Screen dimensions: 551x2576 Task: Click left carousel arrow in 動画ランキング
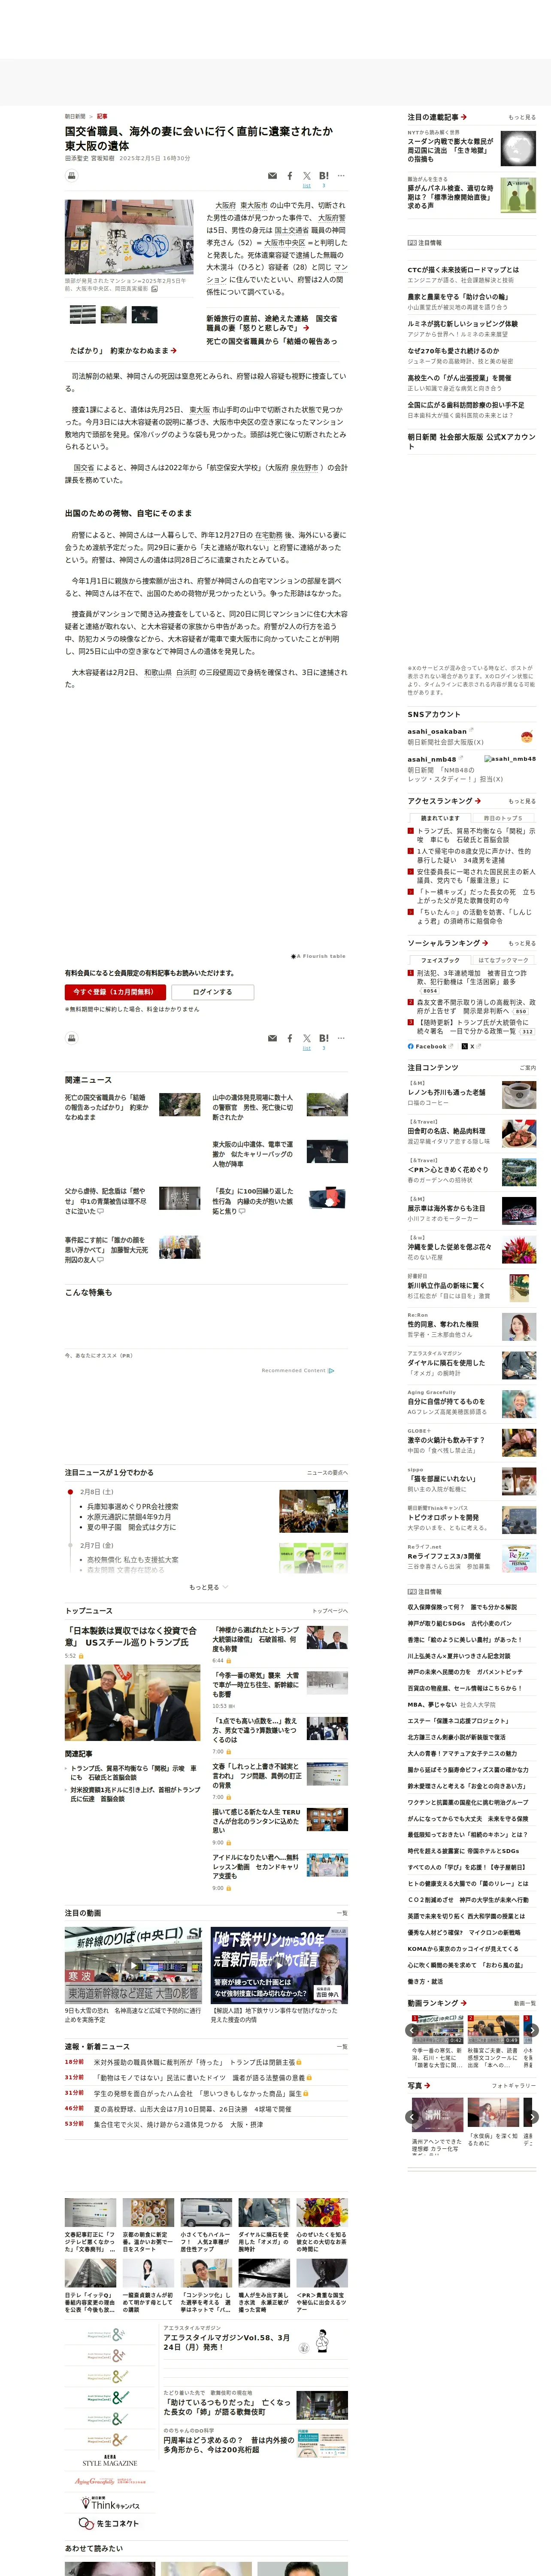point(412,2030)
